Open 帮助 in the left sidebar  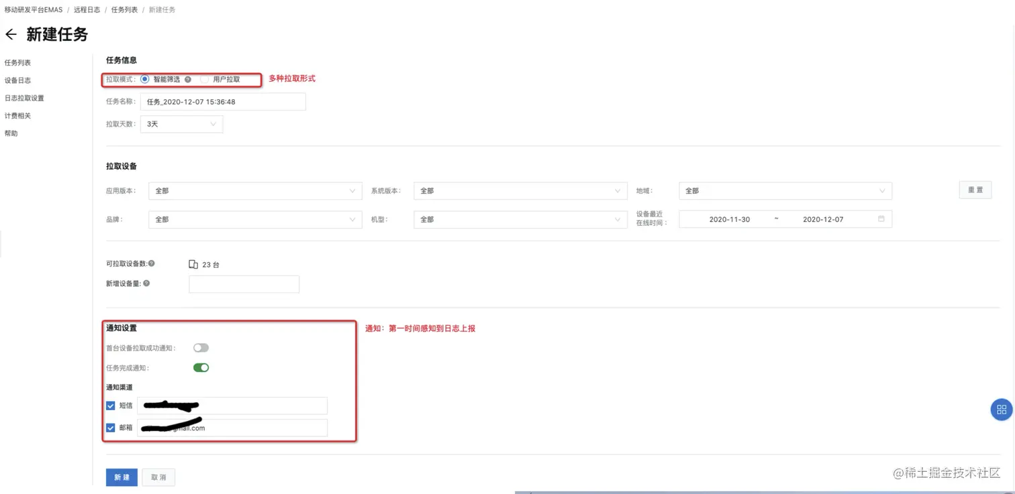[x=11, y=133]
